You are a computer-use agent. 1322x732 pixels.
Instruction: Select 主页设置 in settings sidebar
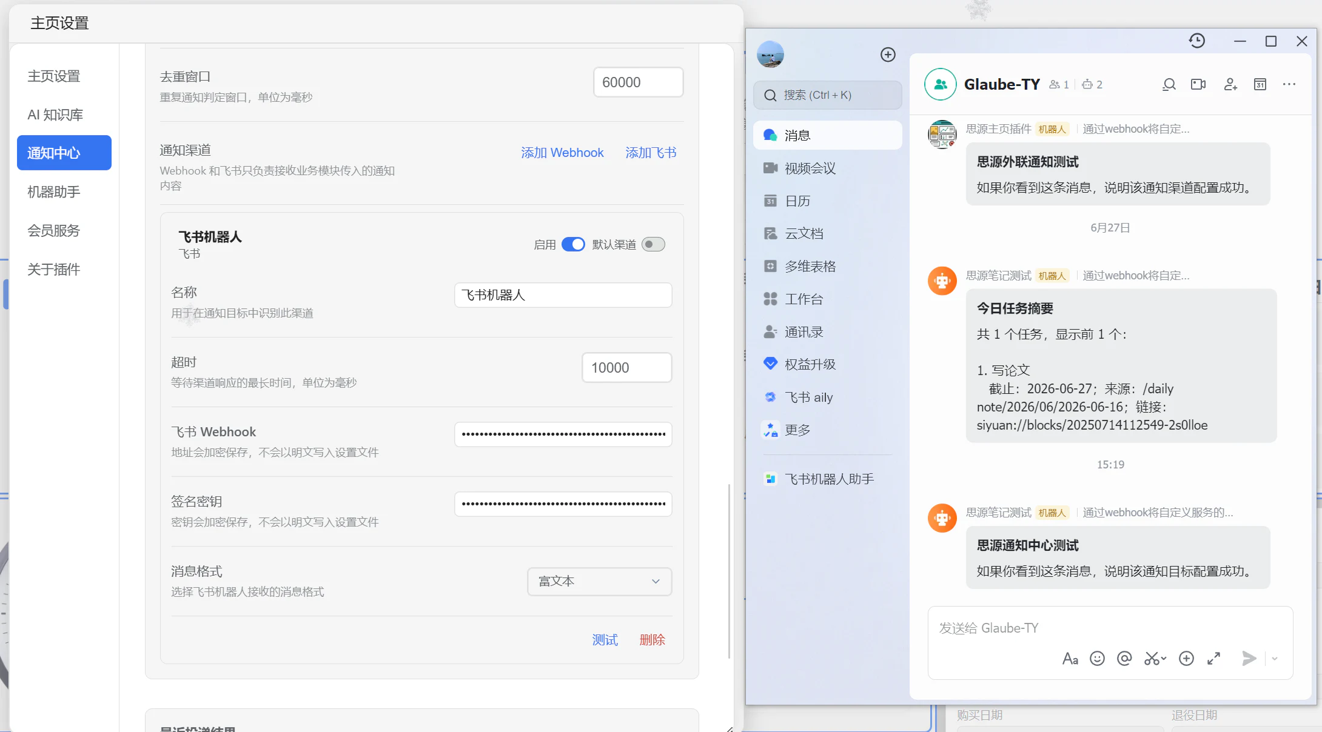(64, 76)
